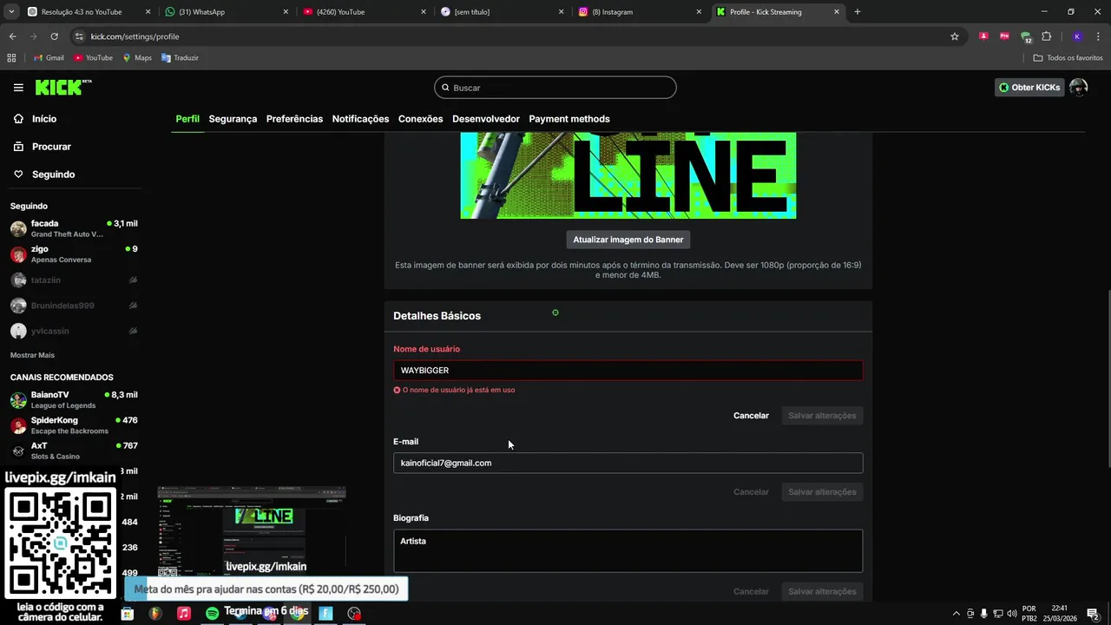Show hidden system tray icons
Image resolution: width=1111 pixels, height=625 pixels.
(957, 614)
